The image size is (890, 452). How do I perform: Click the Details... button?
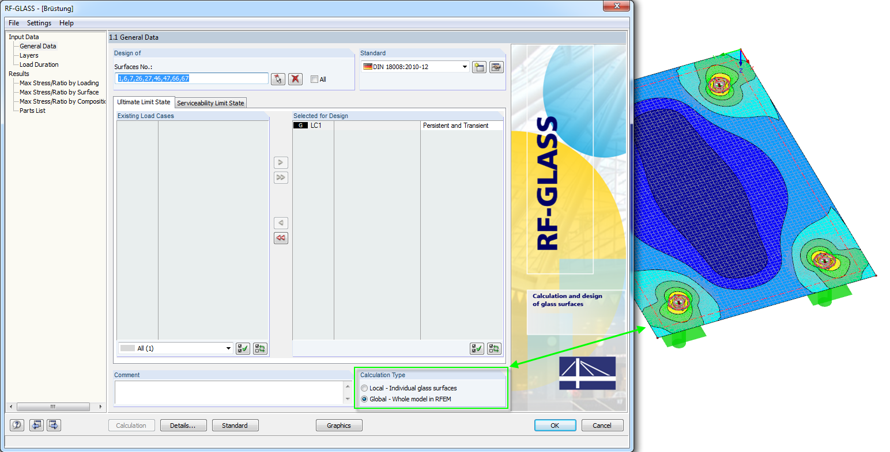click(183, 426)
